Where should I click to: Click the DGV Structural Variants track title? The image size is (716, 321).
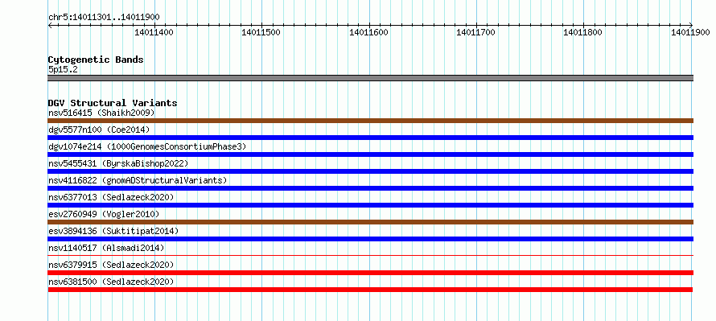point(113,103)
